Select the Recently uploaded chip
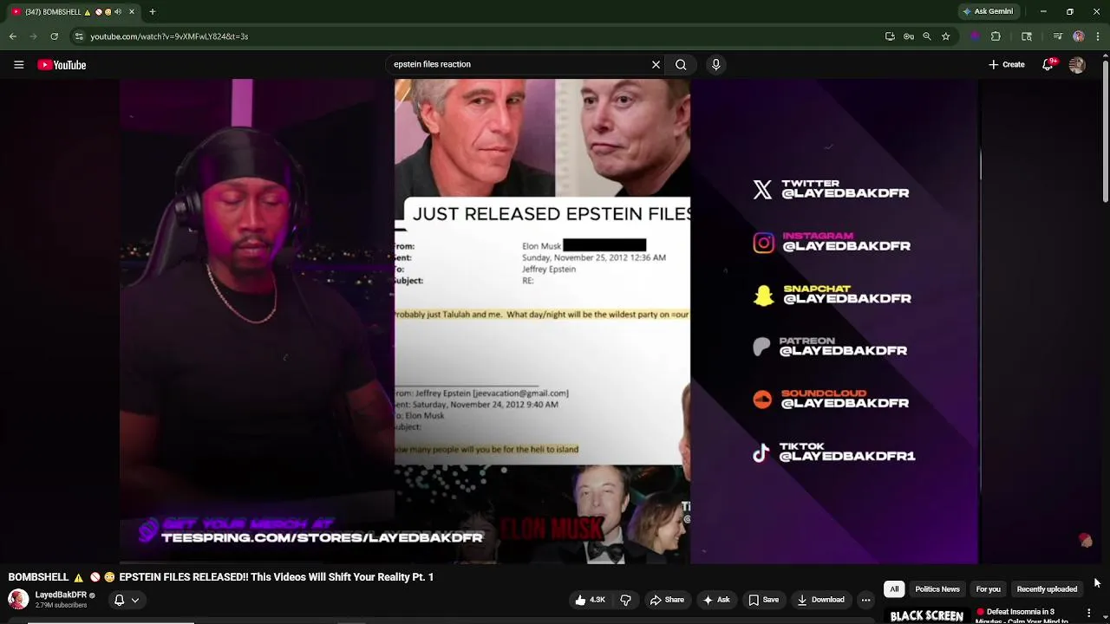 pos(1047,589)
